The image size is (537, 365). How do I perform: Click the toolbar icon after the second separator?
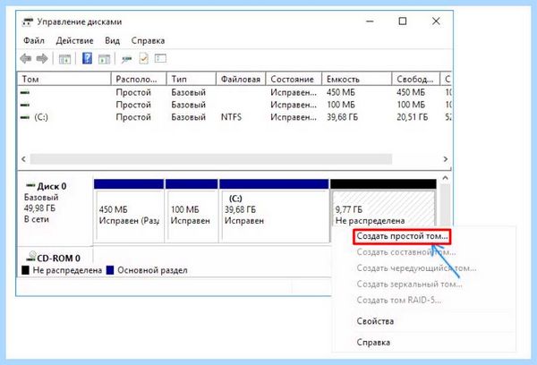(x=126, y=60)
